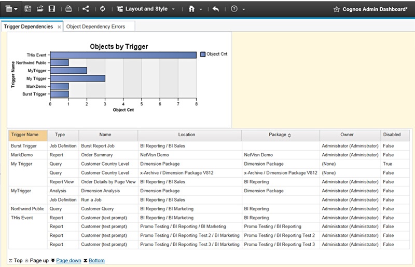Screen dimensions: 415x267
Task: Click the MyTrigger bar in the chart
Action: tap(68, 71)
